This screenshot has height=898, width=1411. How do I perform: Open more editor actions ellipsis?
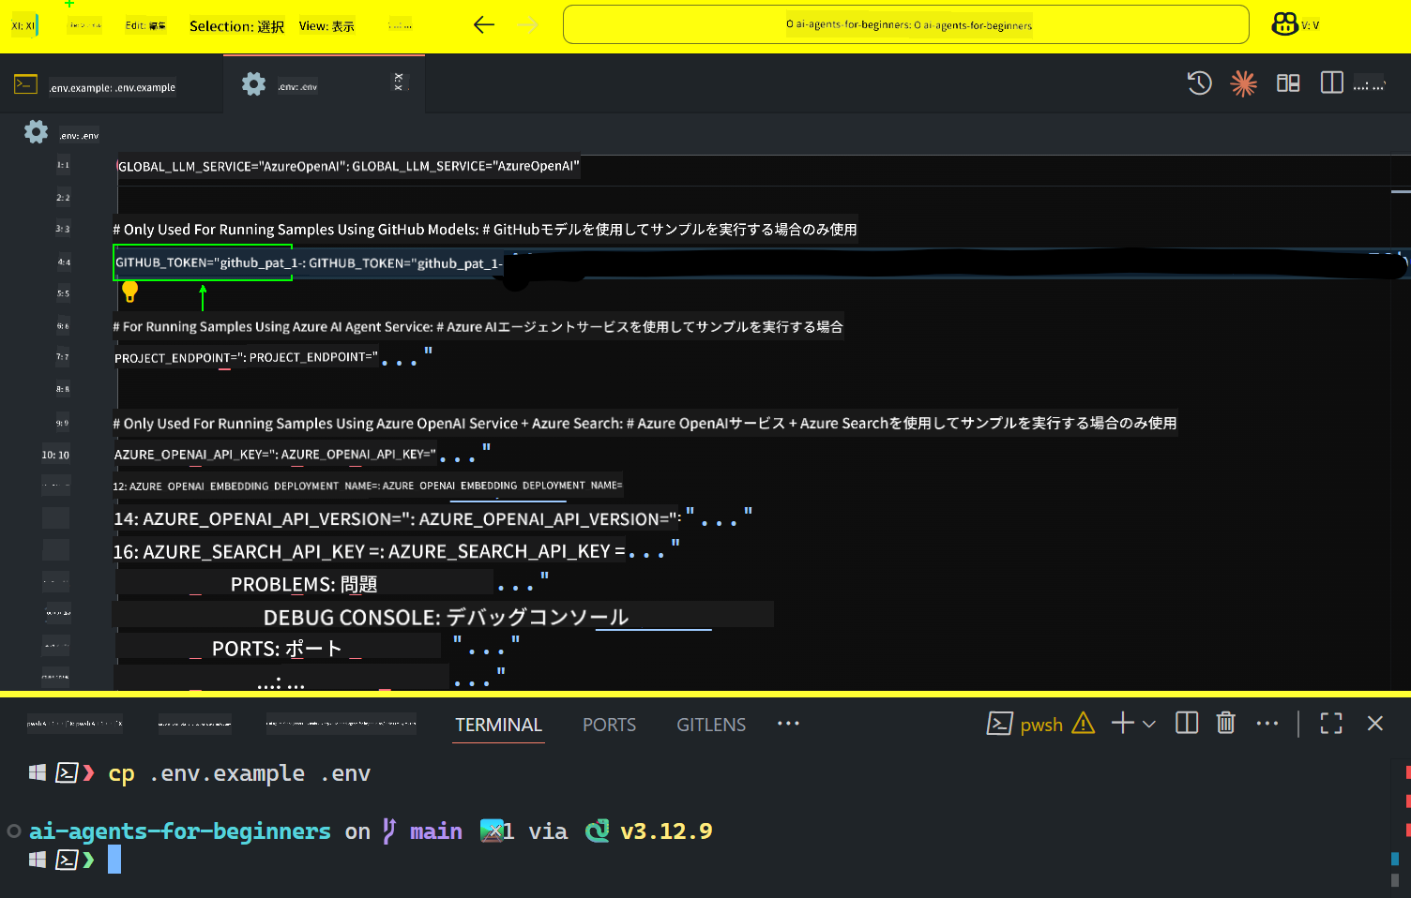coord(1369,85)
